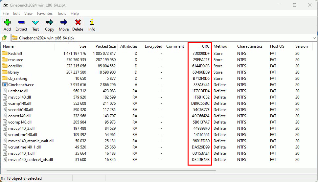Click the 7-Zip app icon in title bar
The width and height of the screenshot is (318, 182).
pos(6,5)
